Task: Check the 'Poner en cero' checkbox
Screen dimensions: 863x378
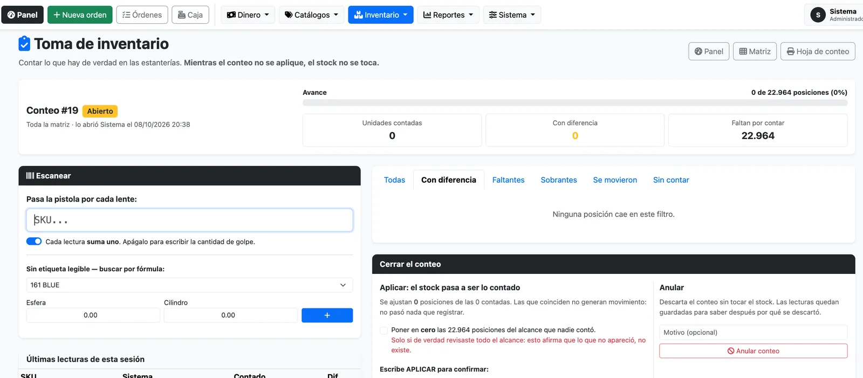Action: pyautogui.click(x=383, y=330)
